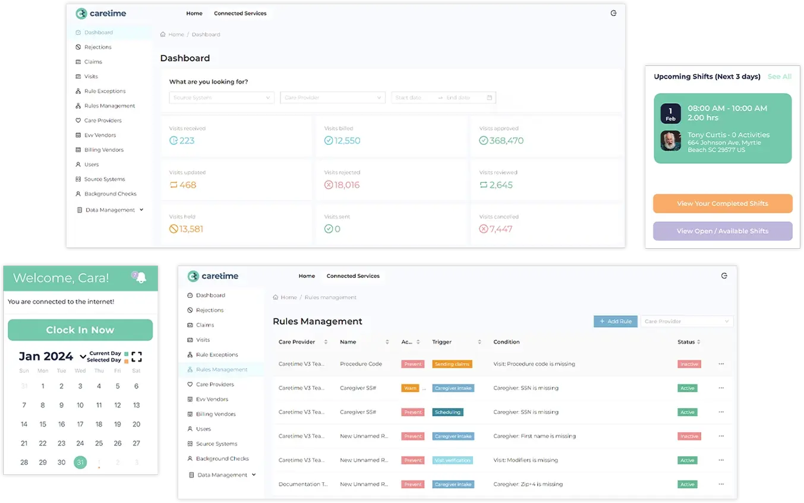The height and width of the screenshot is (503, 804).
Task: Open Rule Exceptions in top Dashboard window sidebar
Action: click(105, 91)
